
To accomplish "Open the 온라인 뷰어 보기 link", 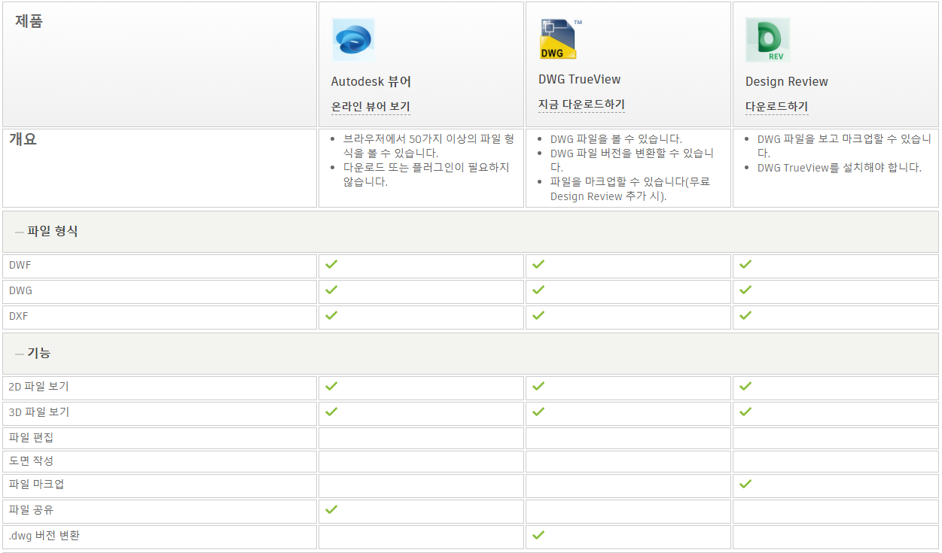I will (370, 107).
